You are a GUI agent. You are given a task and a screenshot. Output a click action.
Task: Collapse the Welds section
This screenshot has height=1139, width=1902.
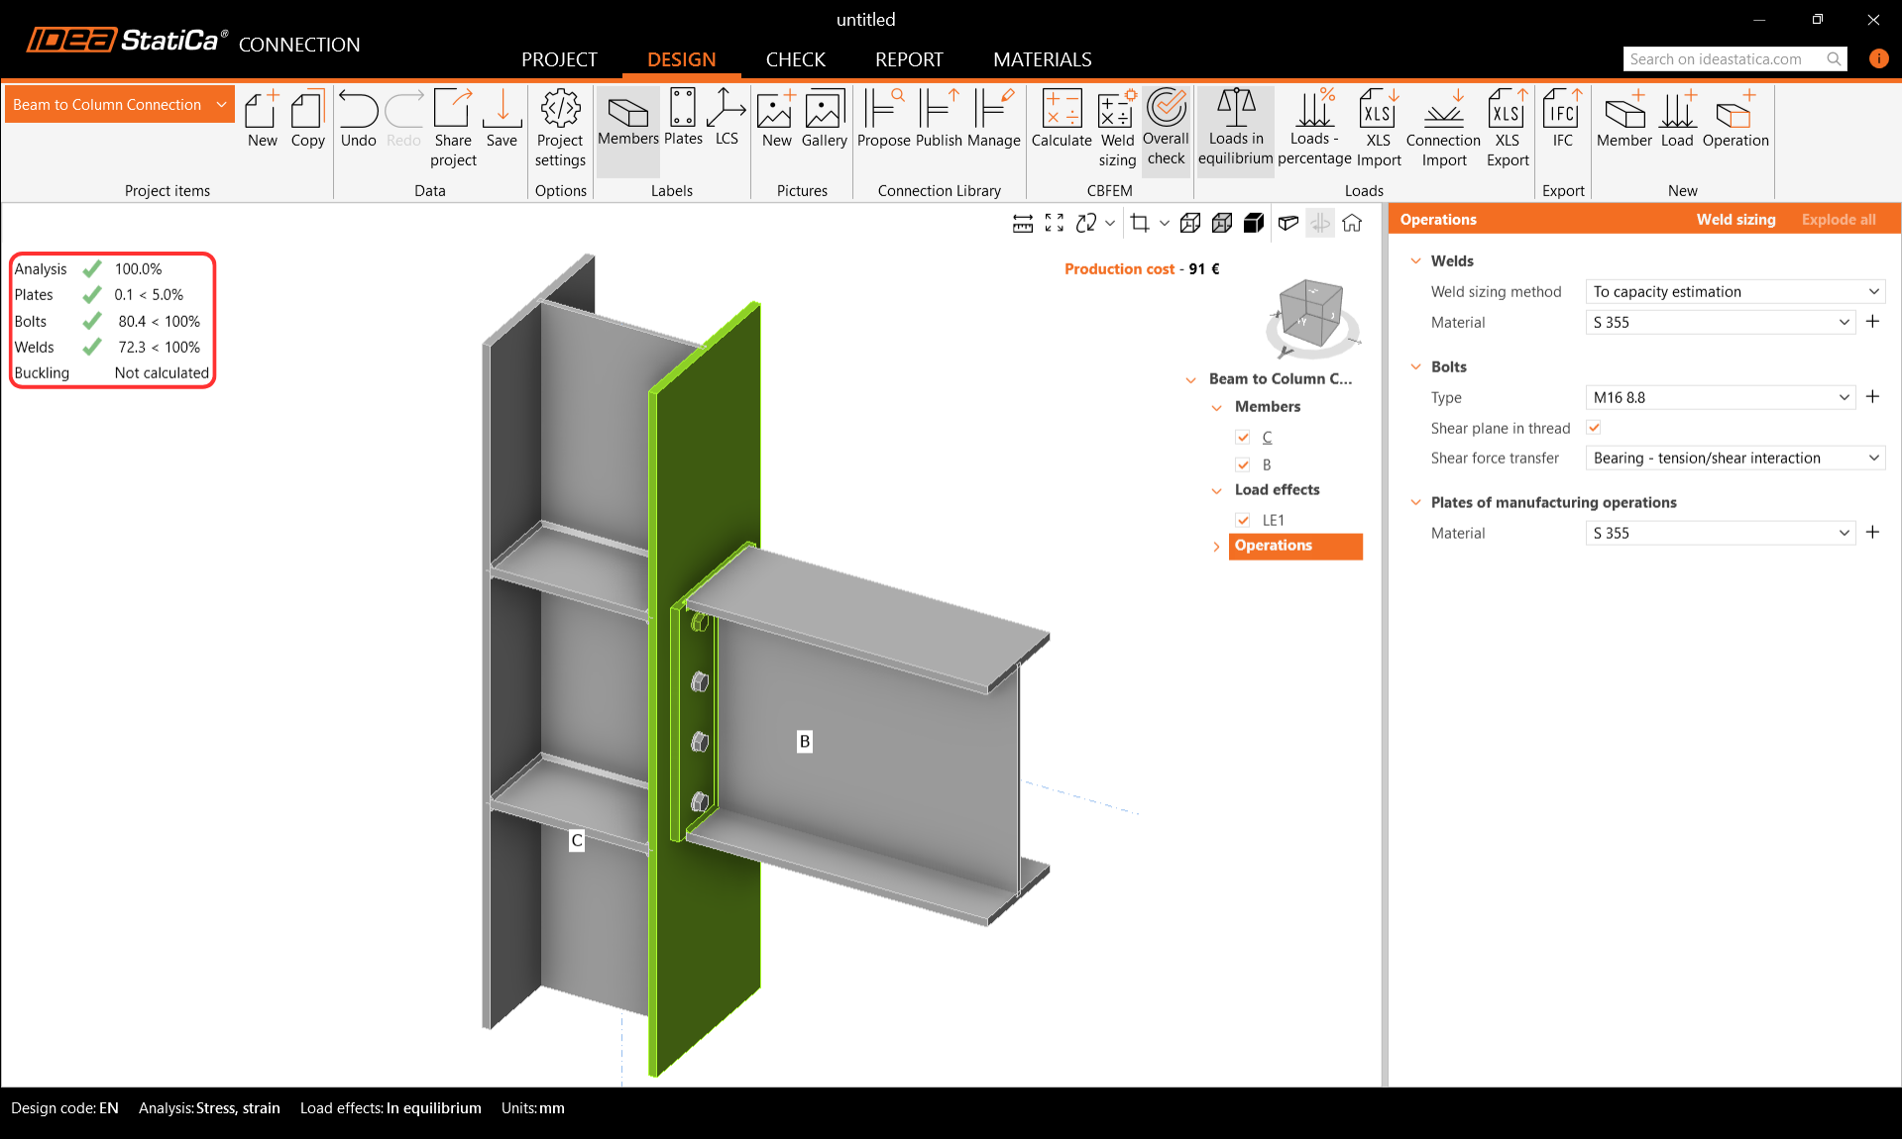coord(1416,261)
